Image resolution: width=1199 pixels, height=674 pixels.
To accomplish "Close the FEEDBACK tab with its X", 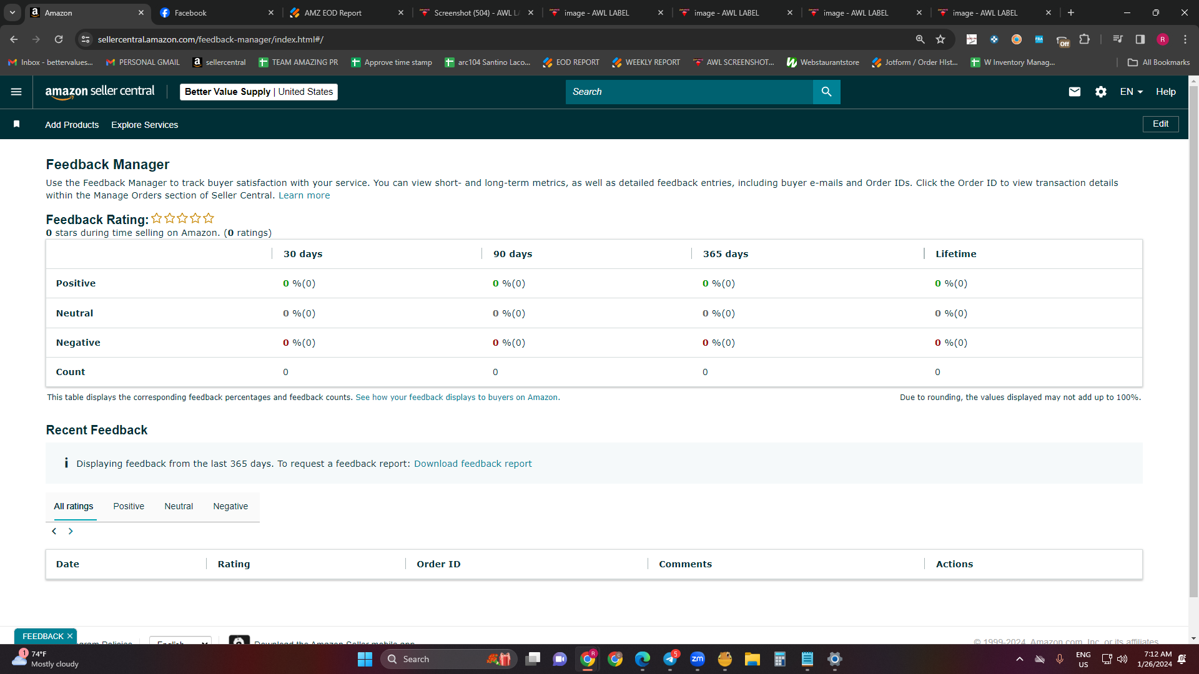I will (x=70, y=636).
